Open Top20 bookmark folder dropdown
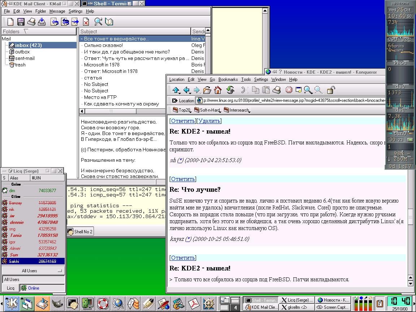The image size is (416, 312). click(182, 110)
